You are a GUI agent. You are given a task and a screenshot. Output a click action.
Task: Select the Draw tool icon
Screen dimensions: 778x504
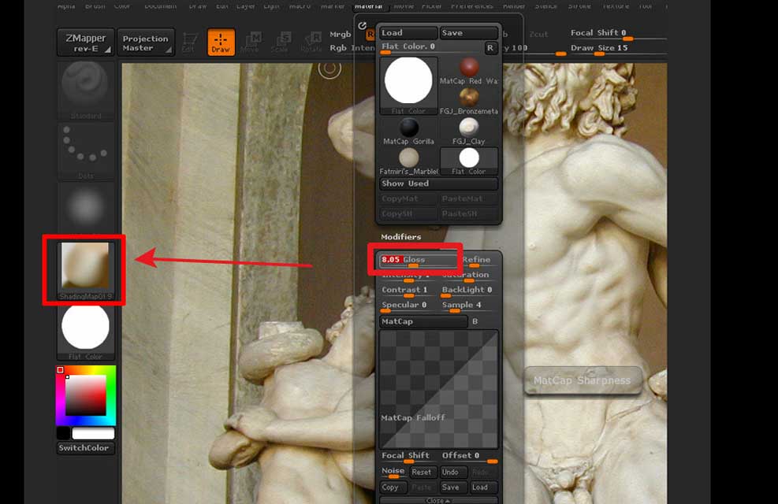click(x=221, y=41)
